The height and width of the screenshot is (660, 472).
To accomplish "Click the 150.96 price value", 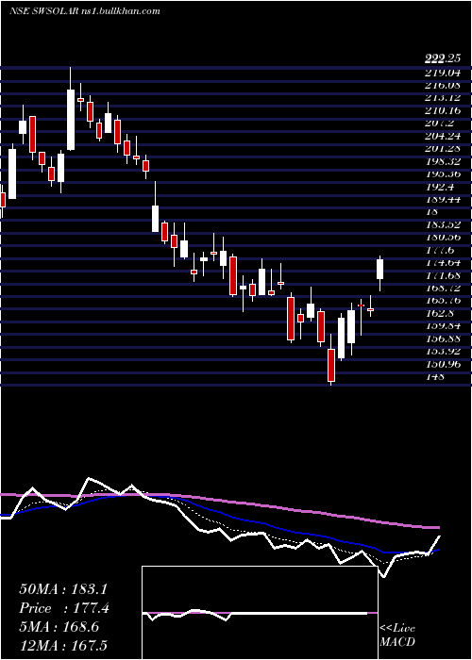I will click(x=442, y=364).
